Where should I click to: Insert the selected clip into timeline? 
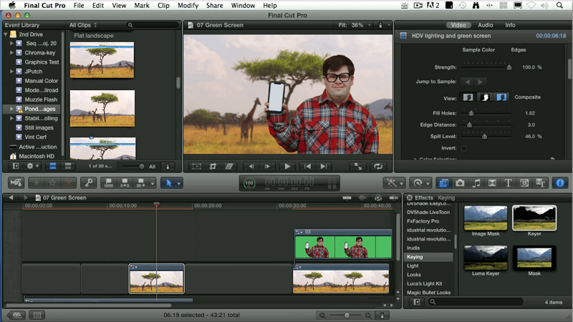[125, 182]
